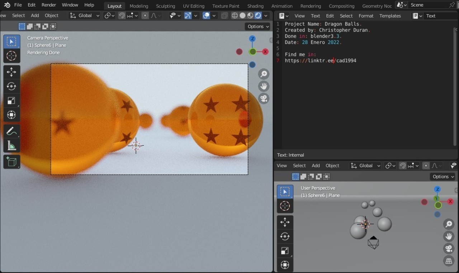Select the Move tool in main viewport
Screen dimensions: 459x273
tap(11, 72)
